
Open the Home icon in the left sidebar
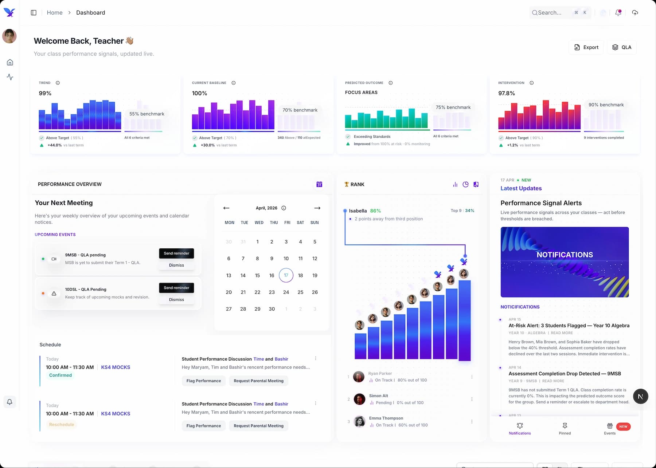point(10,62)
